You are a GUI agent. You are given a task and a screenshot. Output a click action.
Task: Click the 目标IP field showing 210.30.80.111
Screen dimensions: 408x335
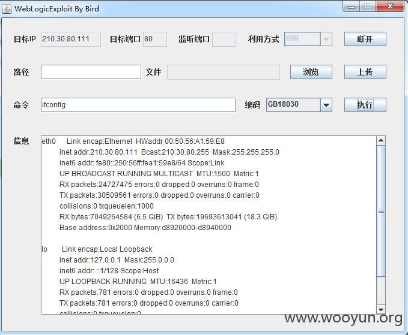click(71, 39)
